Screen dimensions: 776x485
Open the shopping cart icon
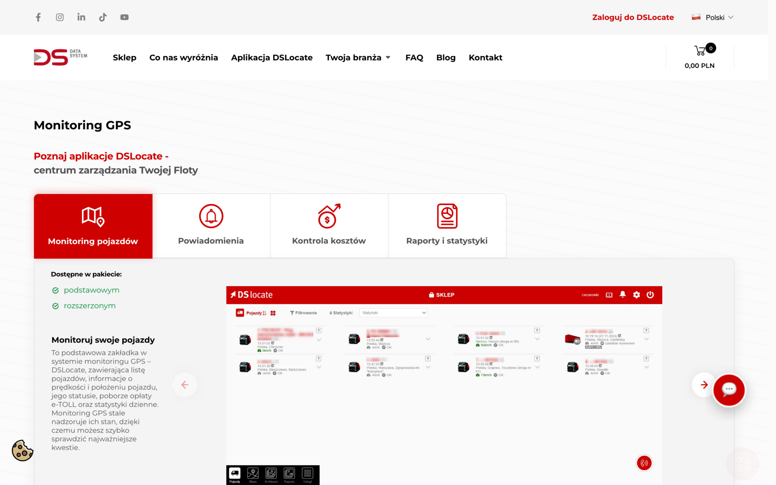point(700,50)
